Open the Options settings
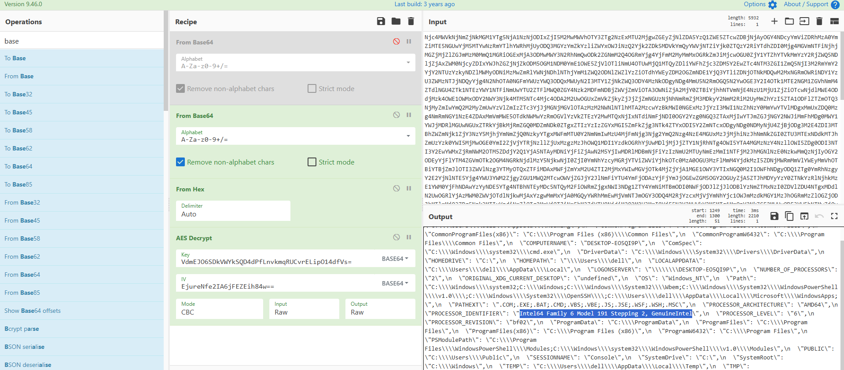 click(x=760, y=4)
